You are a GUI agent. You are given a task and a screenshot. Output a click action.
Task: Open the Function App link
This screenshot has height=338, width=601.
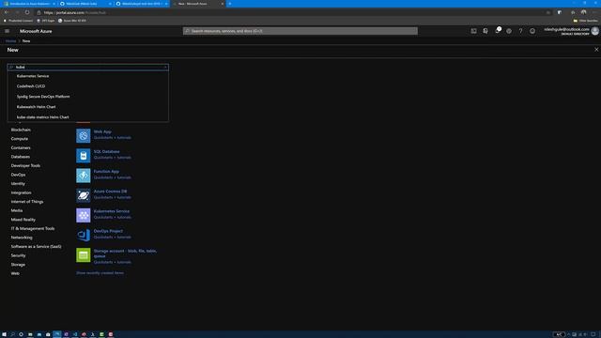pos(106,172)
